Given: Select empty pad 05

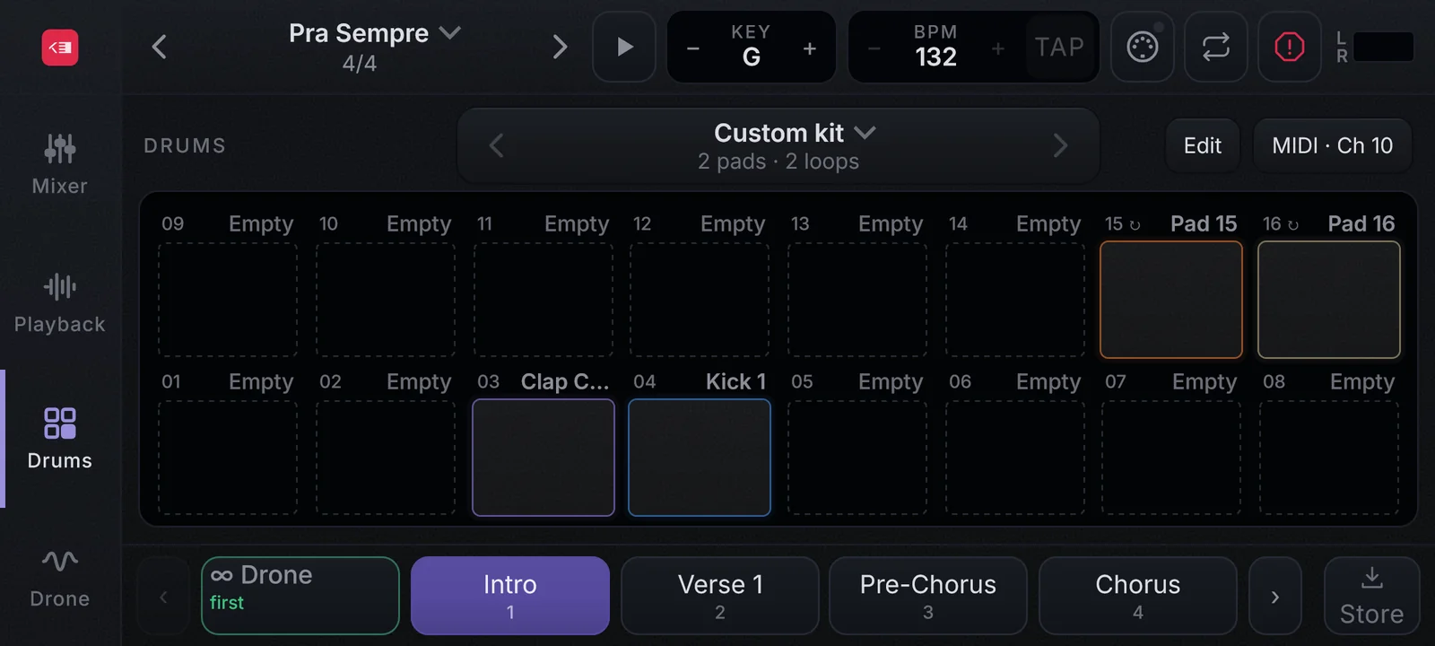Looking at the screenshot, I should pyautogui.click(x=857, y=458).
